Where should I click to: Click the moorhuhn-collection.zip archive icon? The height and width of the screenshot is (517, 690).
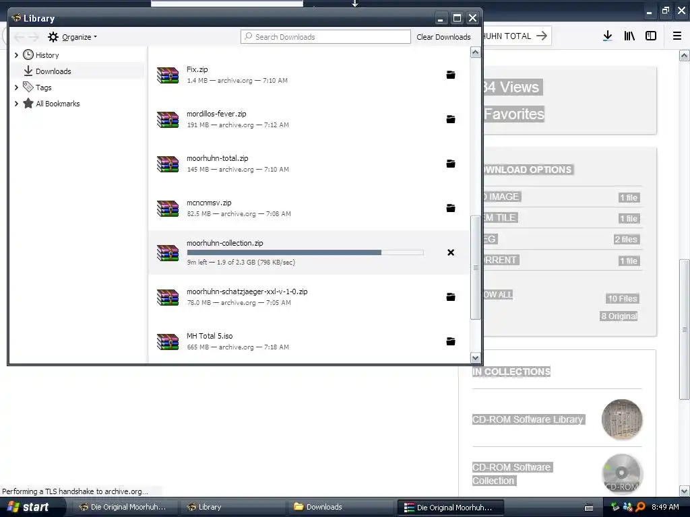click(x=168, y=252)
